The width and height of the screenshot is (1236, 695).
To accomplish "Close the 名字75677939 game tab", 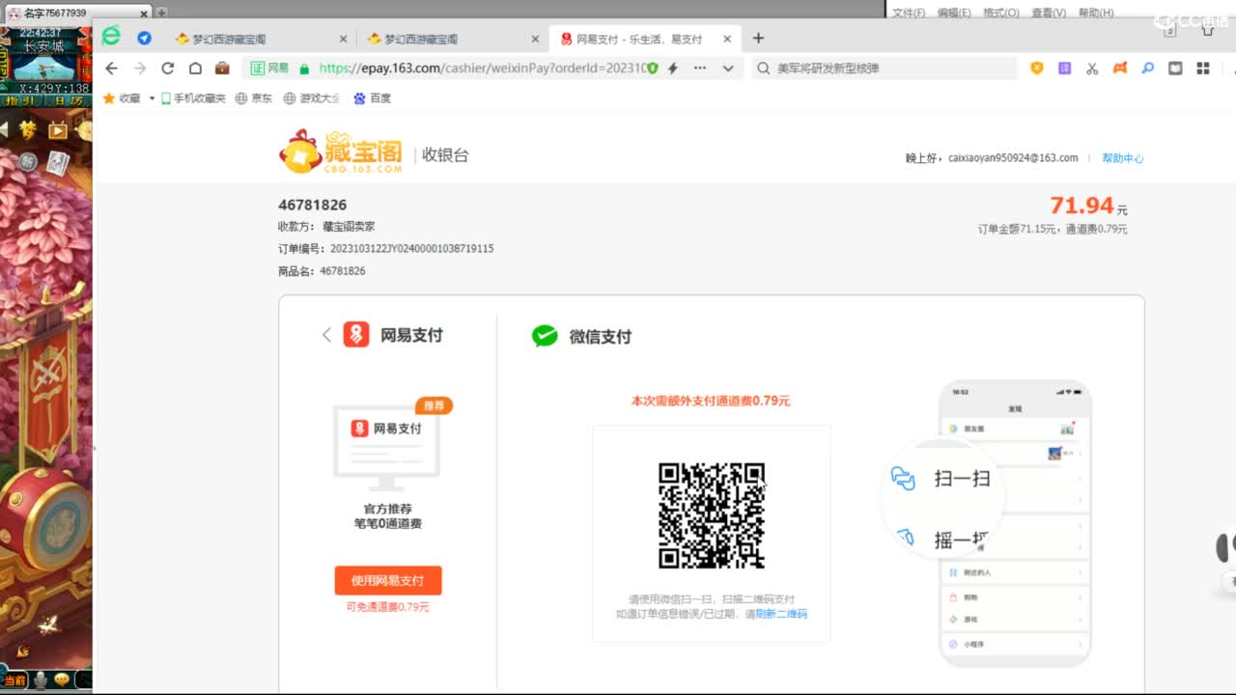I will [x=143, y=14].
